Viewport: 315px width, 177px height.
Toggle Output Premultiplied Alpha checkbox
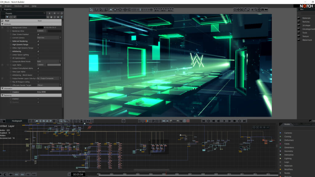pyautogui.click(x=38, y=68)
